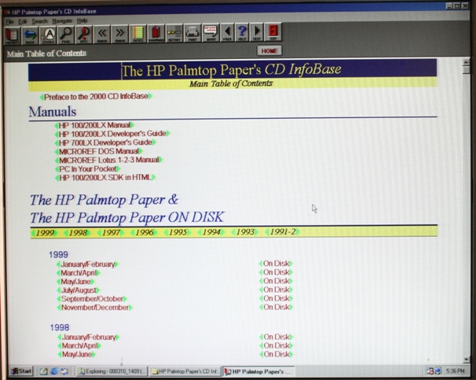
Task: Jump to 1999 in year bar
Action: point(44,233)
